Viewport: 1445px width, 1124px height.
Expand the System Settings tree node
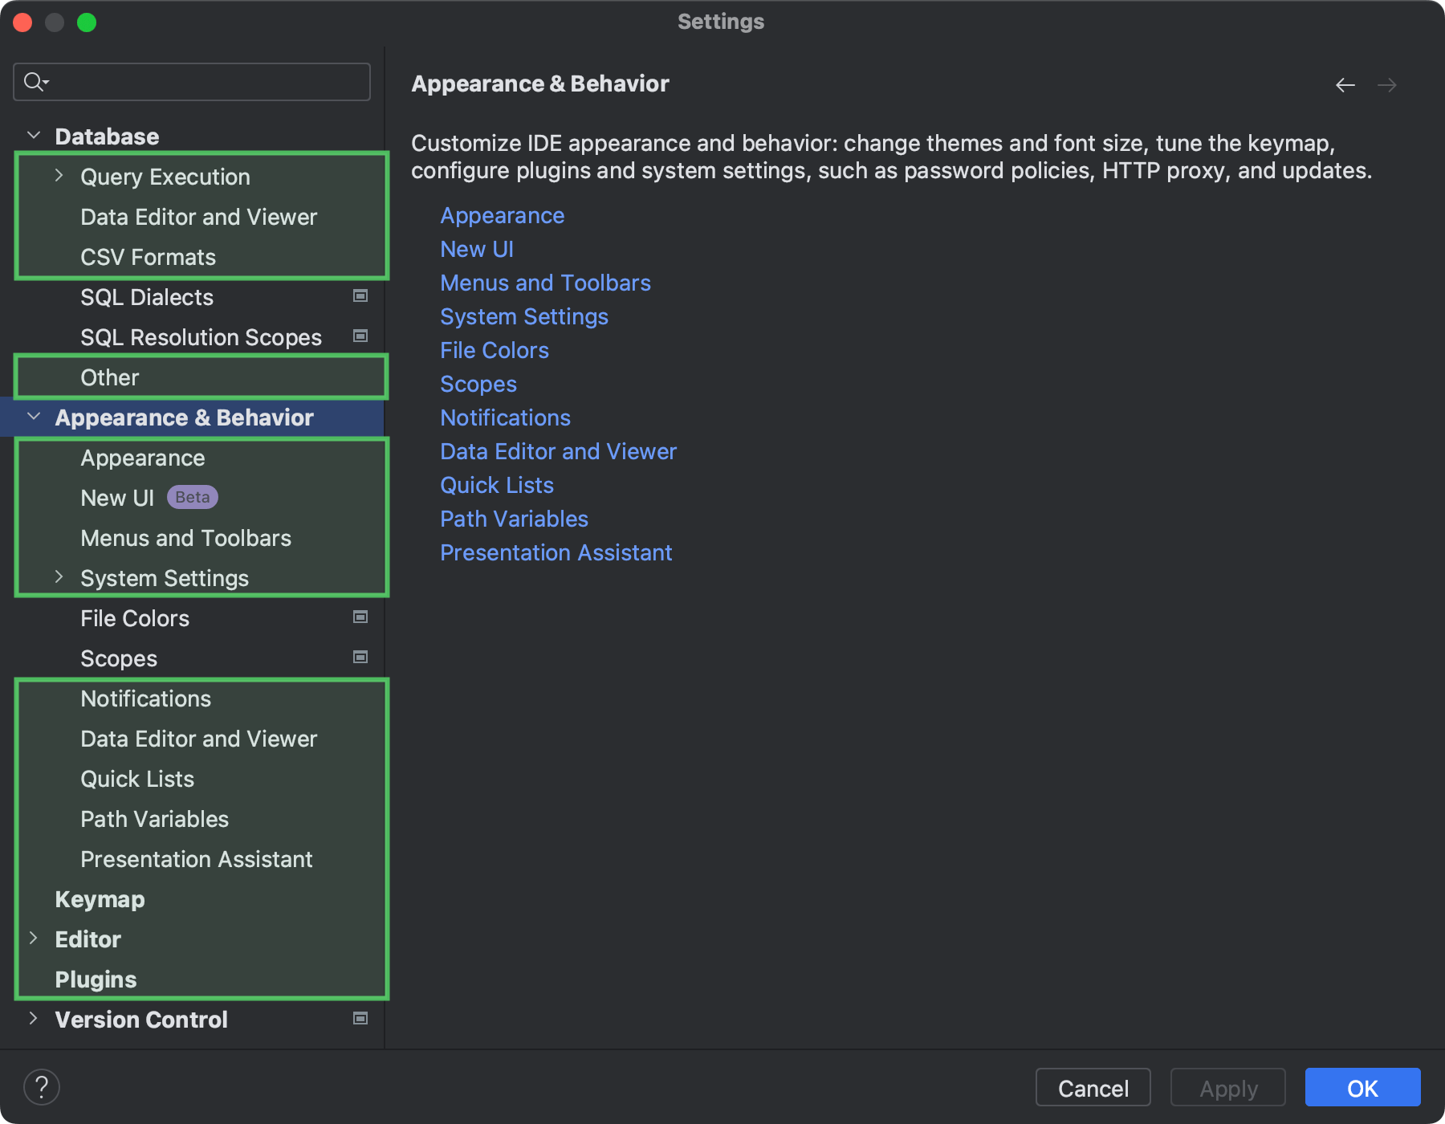59,577
